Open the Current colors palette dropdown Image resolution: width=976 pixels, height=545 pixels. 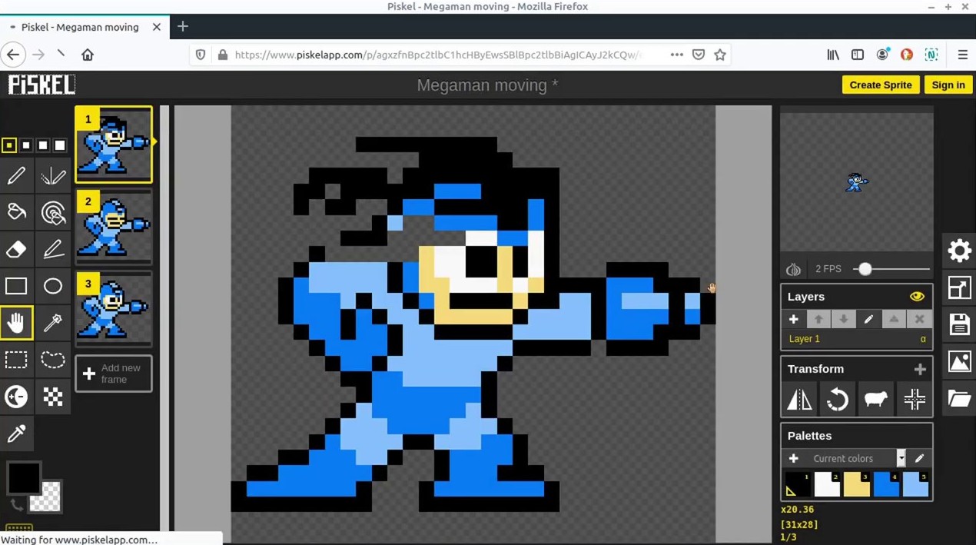tap(901, 458)
